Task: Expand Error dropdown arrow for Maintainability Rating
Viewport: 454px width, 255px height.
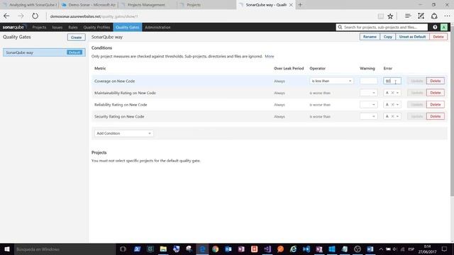Action: [x=397, y=93]
